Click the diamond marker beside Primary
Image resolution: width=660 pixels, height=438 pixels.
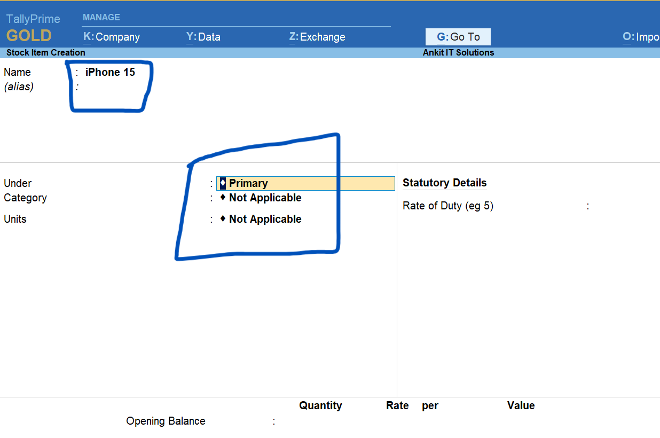(x=223, y=183)
